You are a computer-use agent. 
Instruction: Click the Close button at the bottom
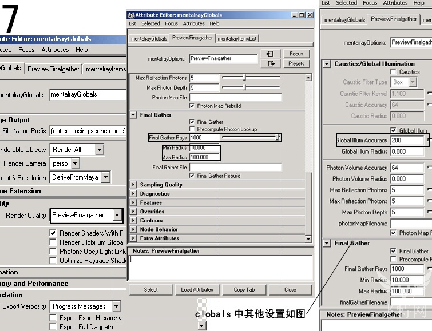pos(291,290)
